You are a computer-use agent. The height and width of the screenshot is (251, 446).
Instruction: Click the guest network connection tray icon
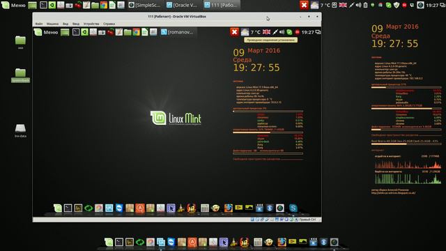click(275, 32)
